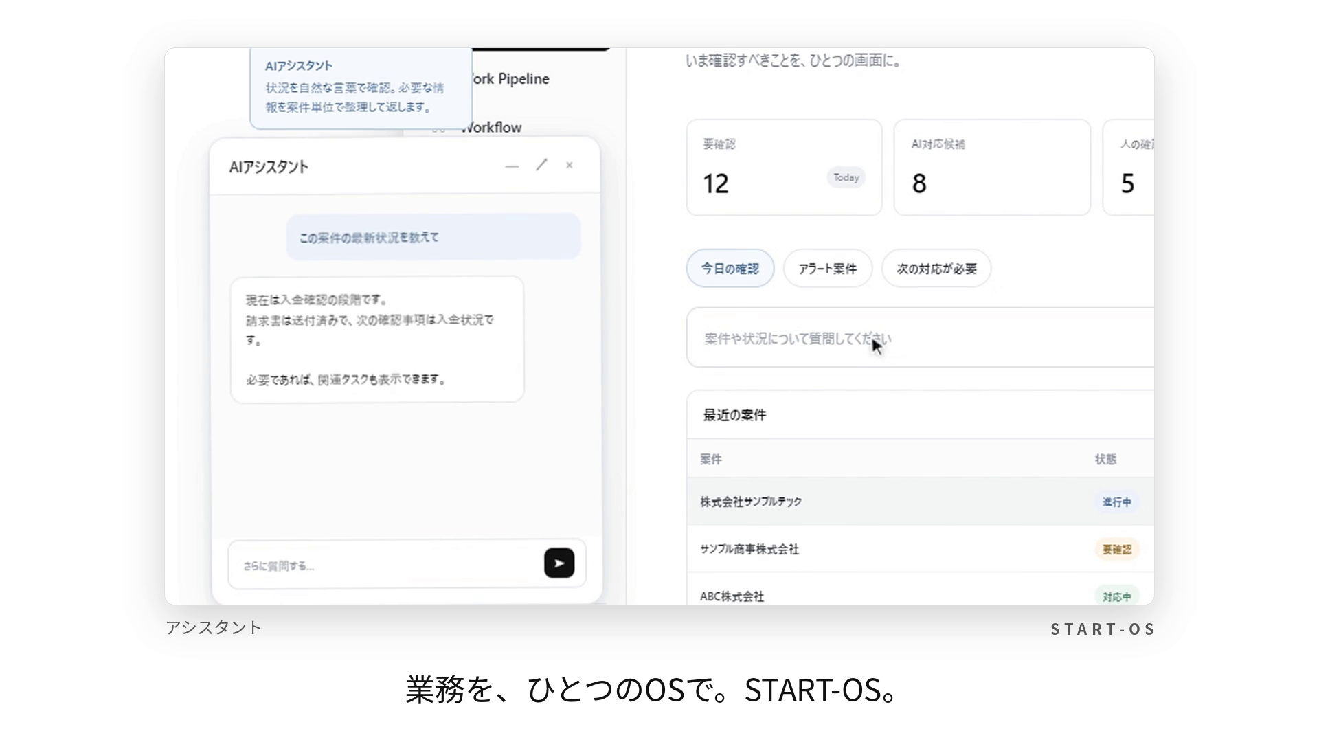Click the user message この案件の最新状況を教えて
Screen dimensions: 1319x742
[433, 237]
